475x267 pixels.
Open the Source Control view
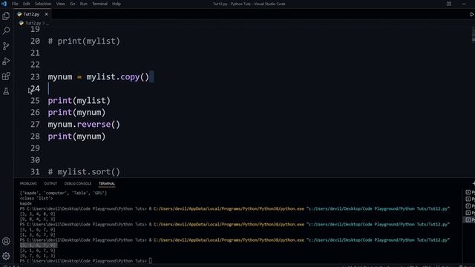click(x=6, y=46)
